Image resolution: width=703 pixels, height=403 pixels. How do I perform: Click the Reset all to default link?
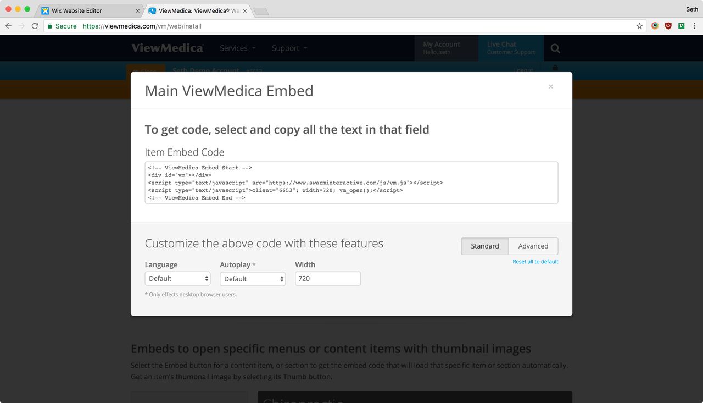(535, 261)
